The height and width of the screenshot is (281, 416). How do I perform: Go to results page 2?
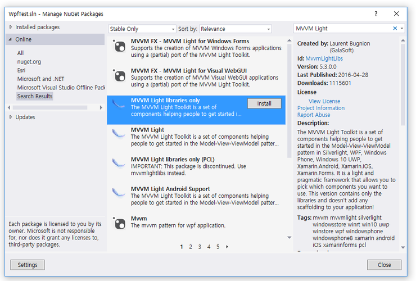point(191,247)
